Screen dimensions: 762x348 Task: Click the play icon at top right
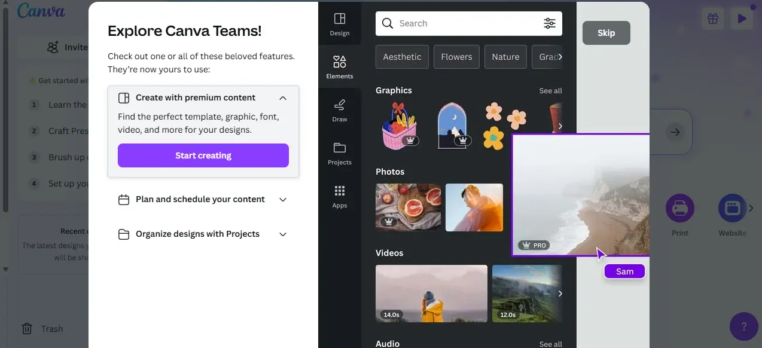click(x=742, y=19)
